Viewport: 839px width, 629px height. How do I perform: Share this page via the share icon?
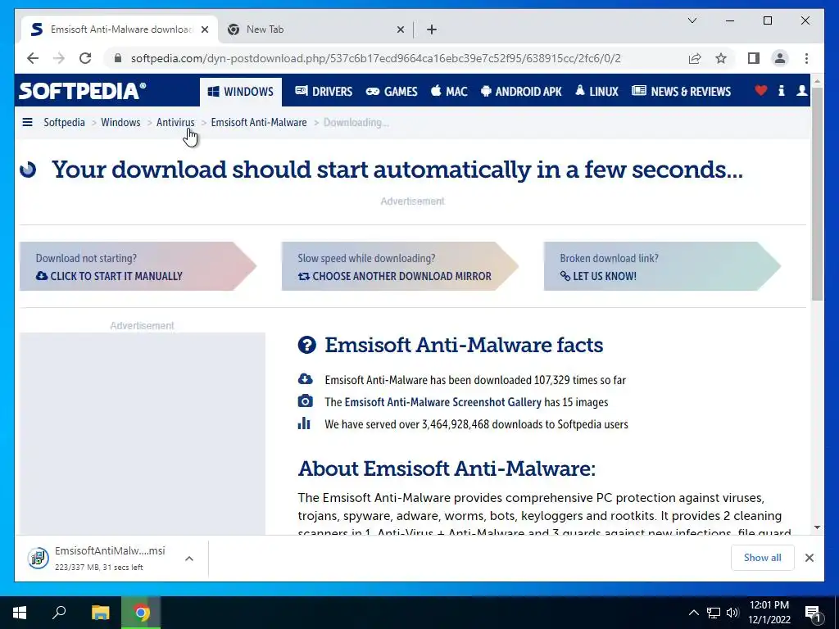click(695, 58)
